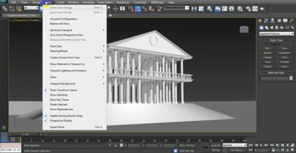Collapse the Object Type rollout

pyautogui.click(x=276, y=40)
